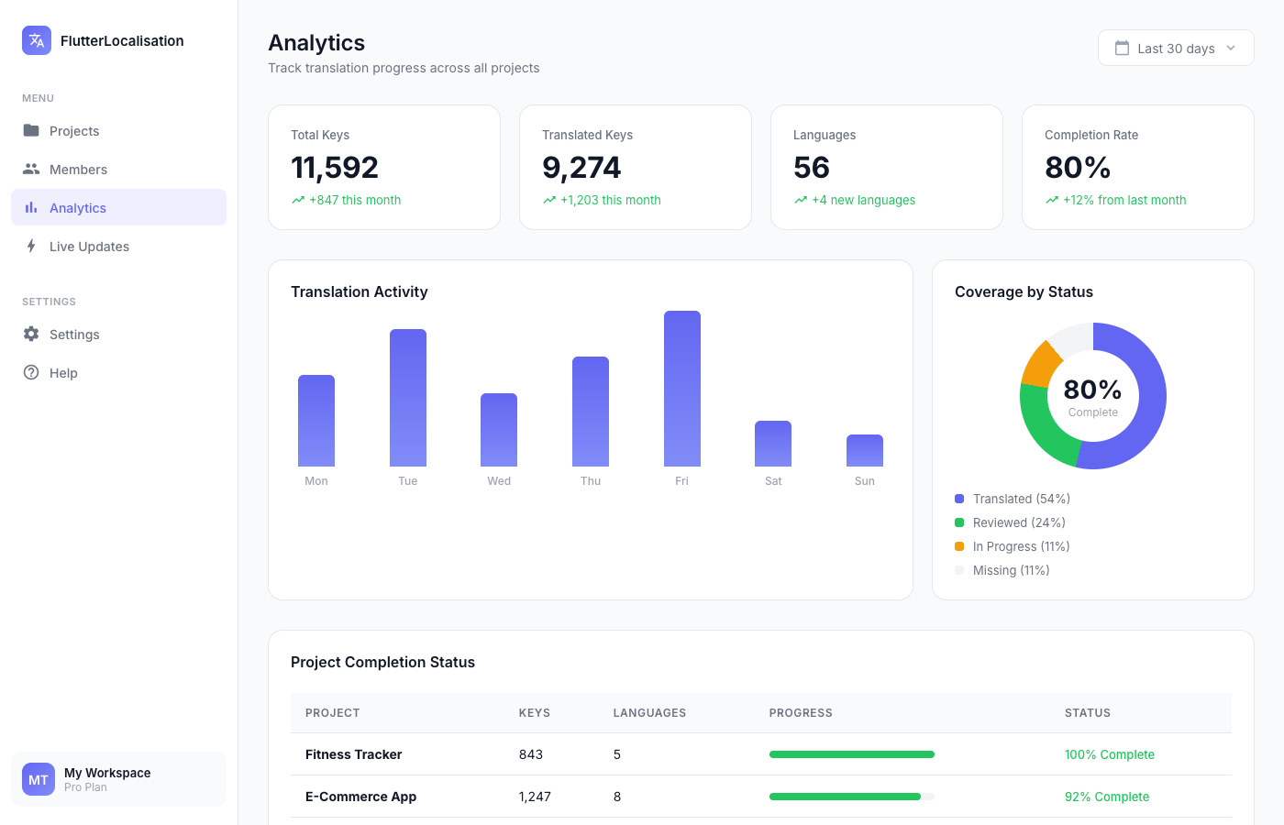The image size is (1284, 825).
Task: Open the E-Commerce App project
Action: [x=361, y=797]
